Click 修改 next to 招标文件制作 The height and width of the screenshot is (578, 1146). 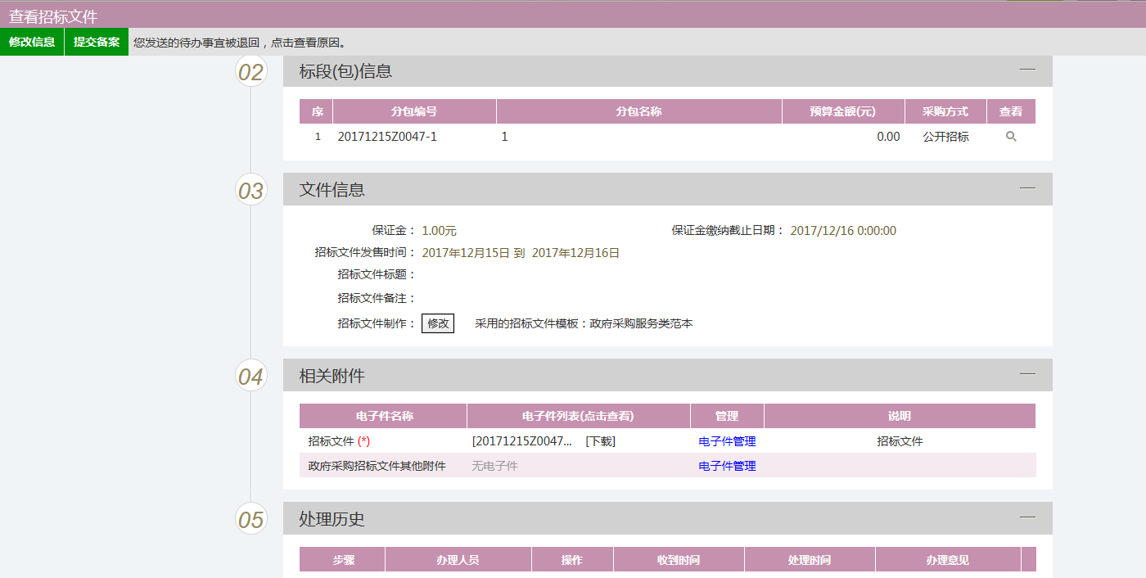pyautogui.click(x=438, y=323)
